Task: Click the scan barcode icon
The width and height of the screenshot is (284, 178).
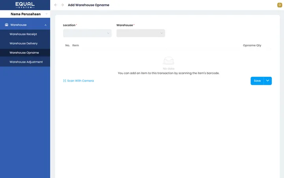Action: point(64,81)
